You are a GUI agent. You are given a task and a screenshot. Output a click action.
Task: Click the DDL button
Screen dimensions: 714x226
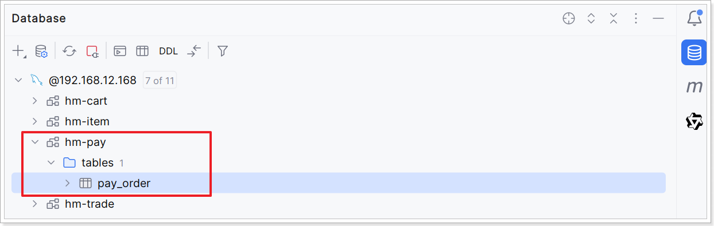pos(168,51)
